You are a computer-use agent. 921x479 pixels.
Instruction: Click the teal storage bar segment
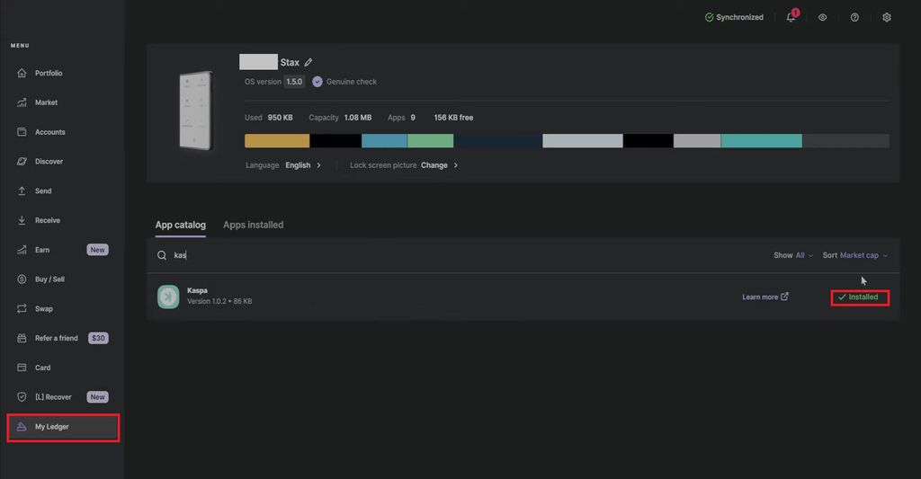click(x=761, y=141)
